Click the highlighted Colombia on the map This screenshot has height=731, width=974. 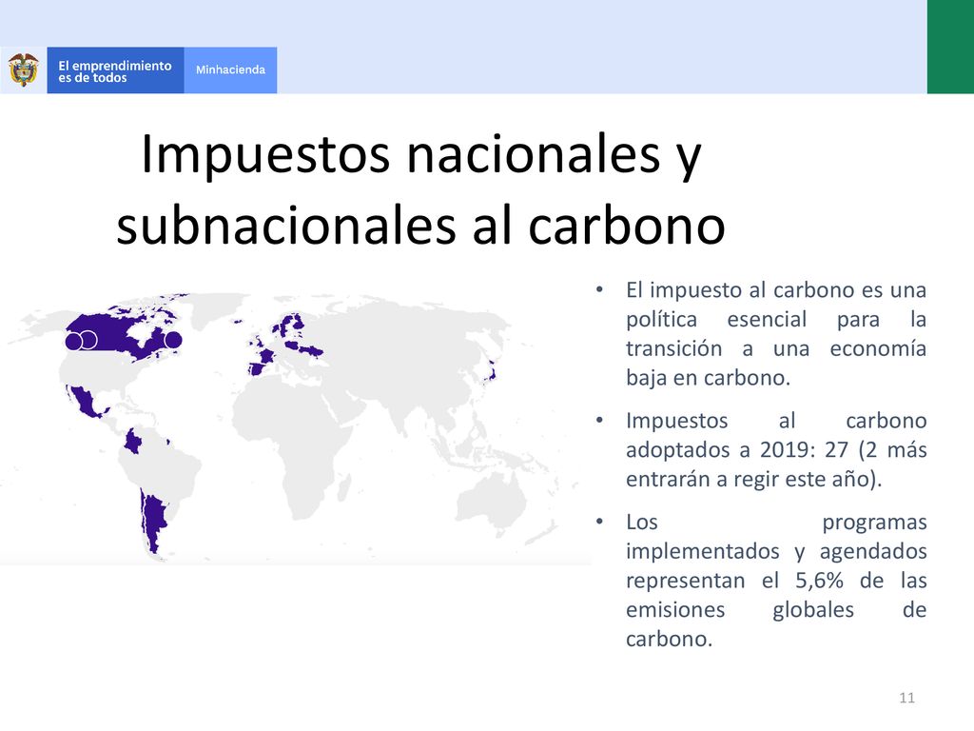click(133, 442)
